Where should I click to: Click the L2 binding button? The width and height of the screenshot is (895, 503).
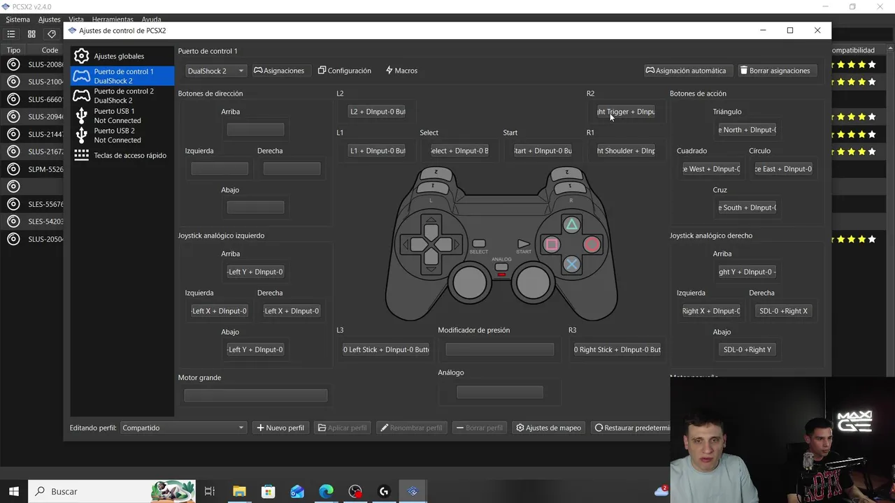click(x=377, y=112)
